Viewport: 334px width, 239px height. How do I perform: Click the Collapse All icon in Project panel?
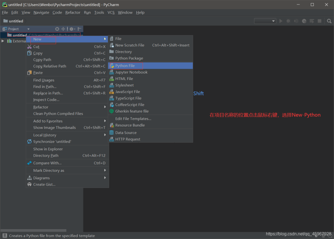pos(63,29)
